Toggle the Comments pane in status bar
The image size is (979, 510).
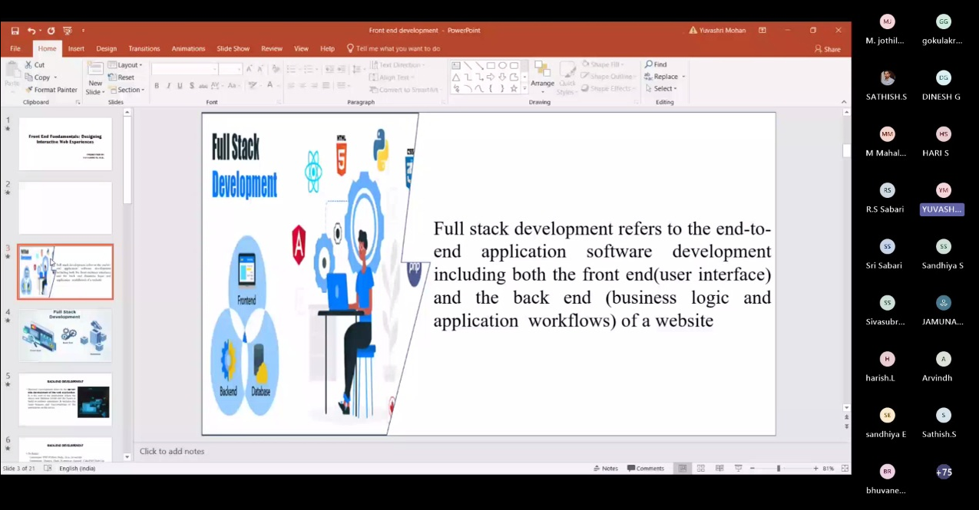(645, 468)
